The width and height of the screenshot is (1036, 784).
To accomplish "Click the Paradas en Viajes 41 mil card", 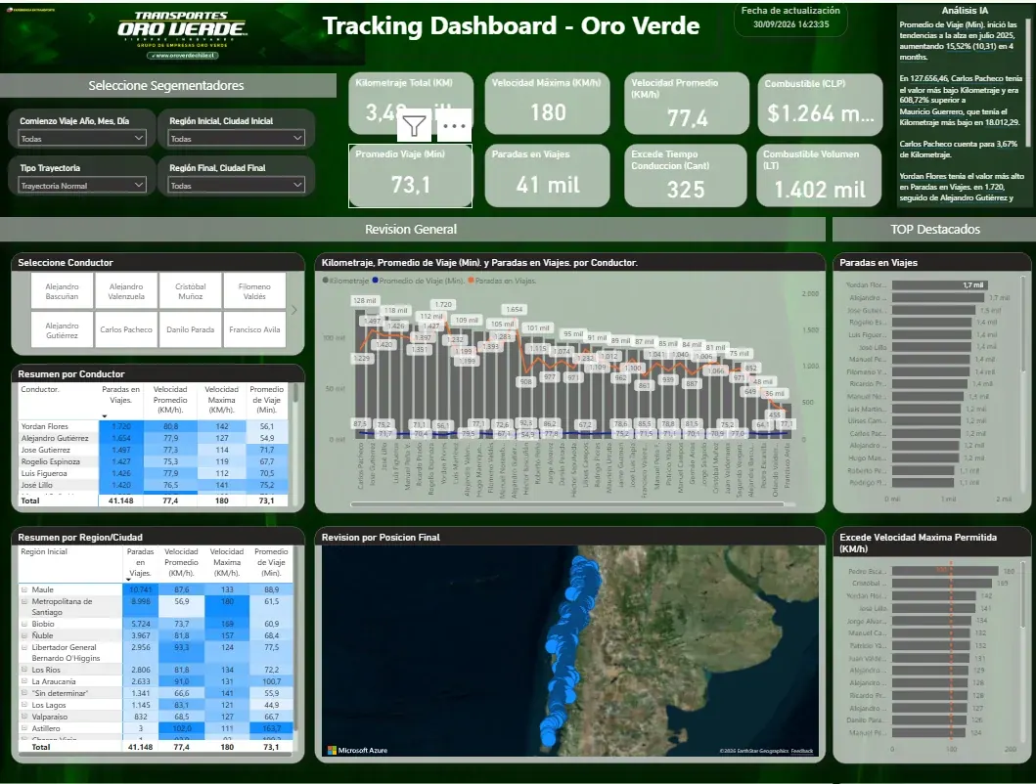I will point(547,176).
